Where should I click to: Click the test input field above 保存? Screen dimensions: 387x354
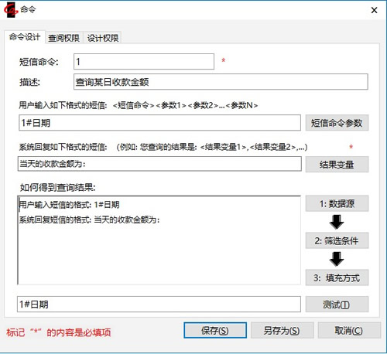click(x=159, y=304)
